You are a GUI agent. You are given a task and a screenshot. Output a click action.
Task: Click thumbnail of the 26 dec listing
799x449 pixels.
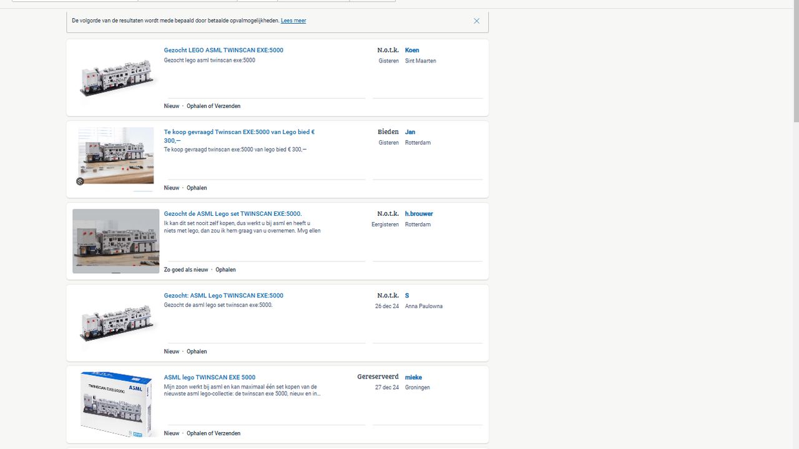(x=116, y=323)
